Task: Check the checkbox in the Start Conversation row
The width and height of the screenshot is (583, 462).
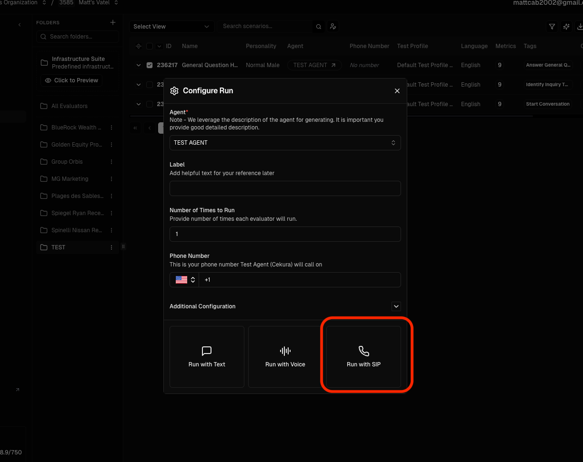Action: pyautogui.click(x=150, y=104)
